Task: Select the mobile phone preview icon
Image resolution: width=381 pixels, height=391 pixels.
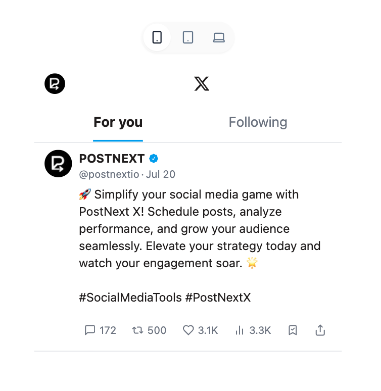Action: (157, 38)
